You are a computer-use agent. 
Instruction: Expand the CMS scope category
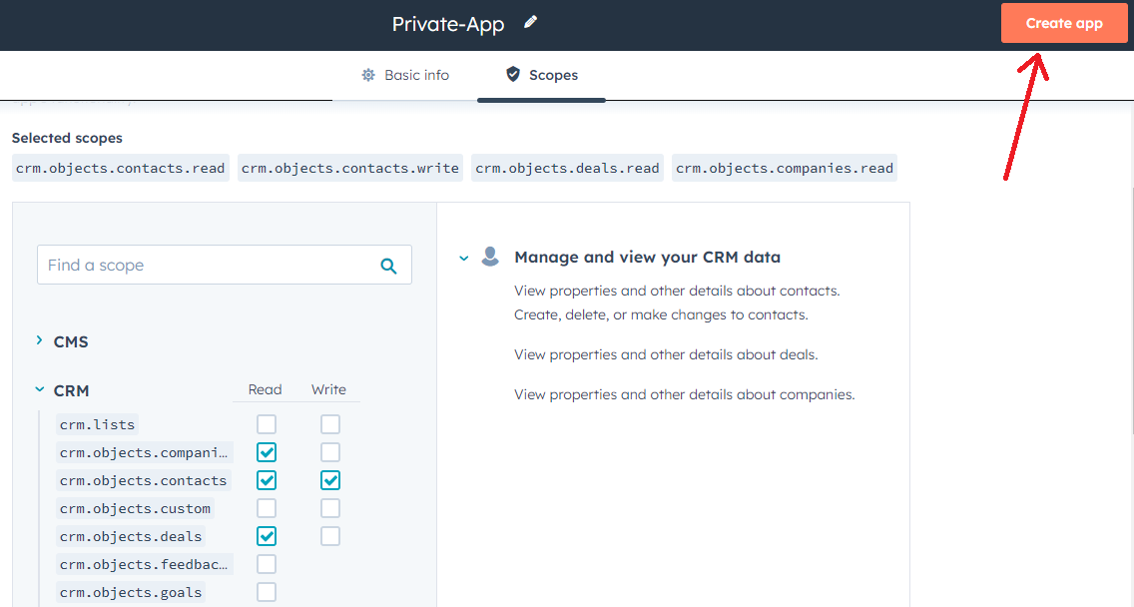point(40,341)
